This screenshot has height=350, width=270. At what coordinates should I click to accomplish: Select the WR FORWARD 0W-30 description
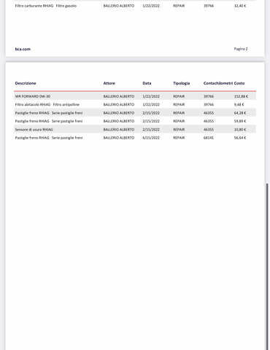33,96
